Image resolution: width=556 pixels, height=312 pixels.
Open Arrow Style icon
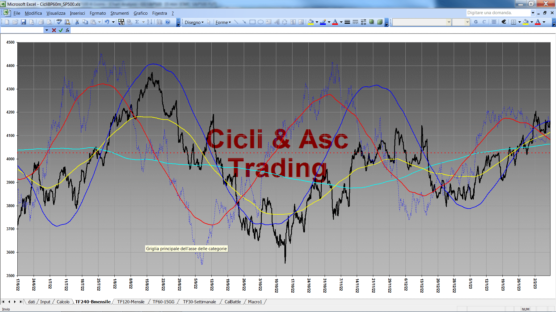[363, 22]
